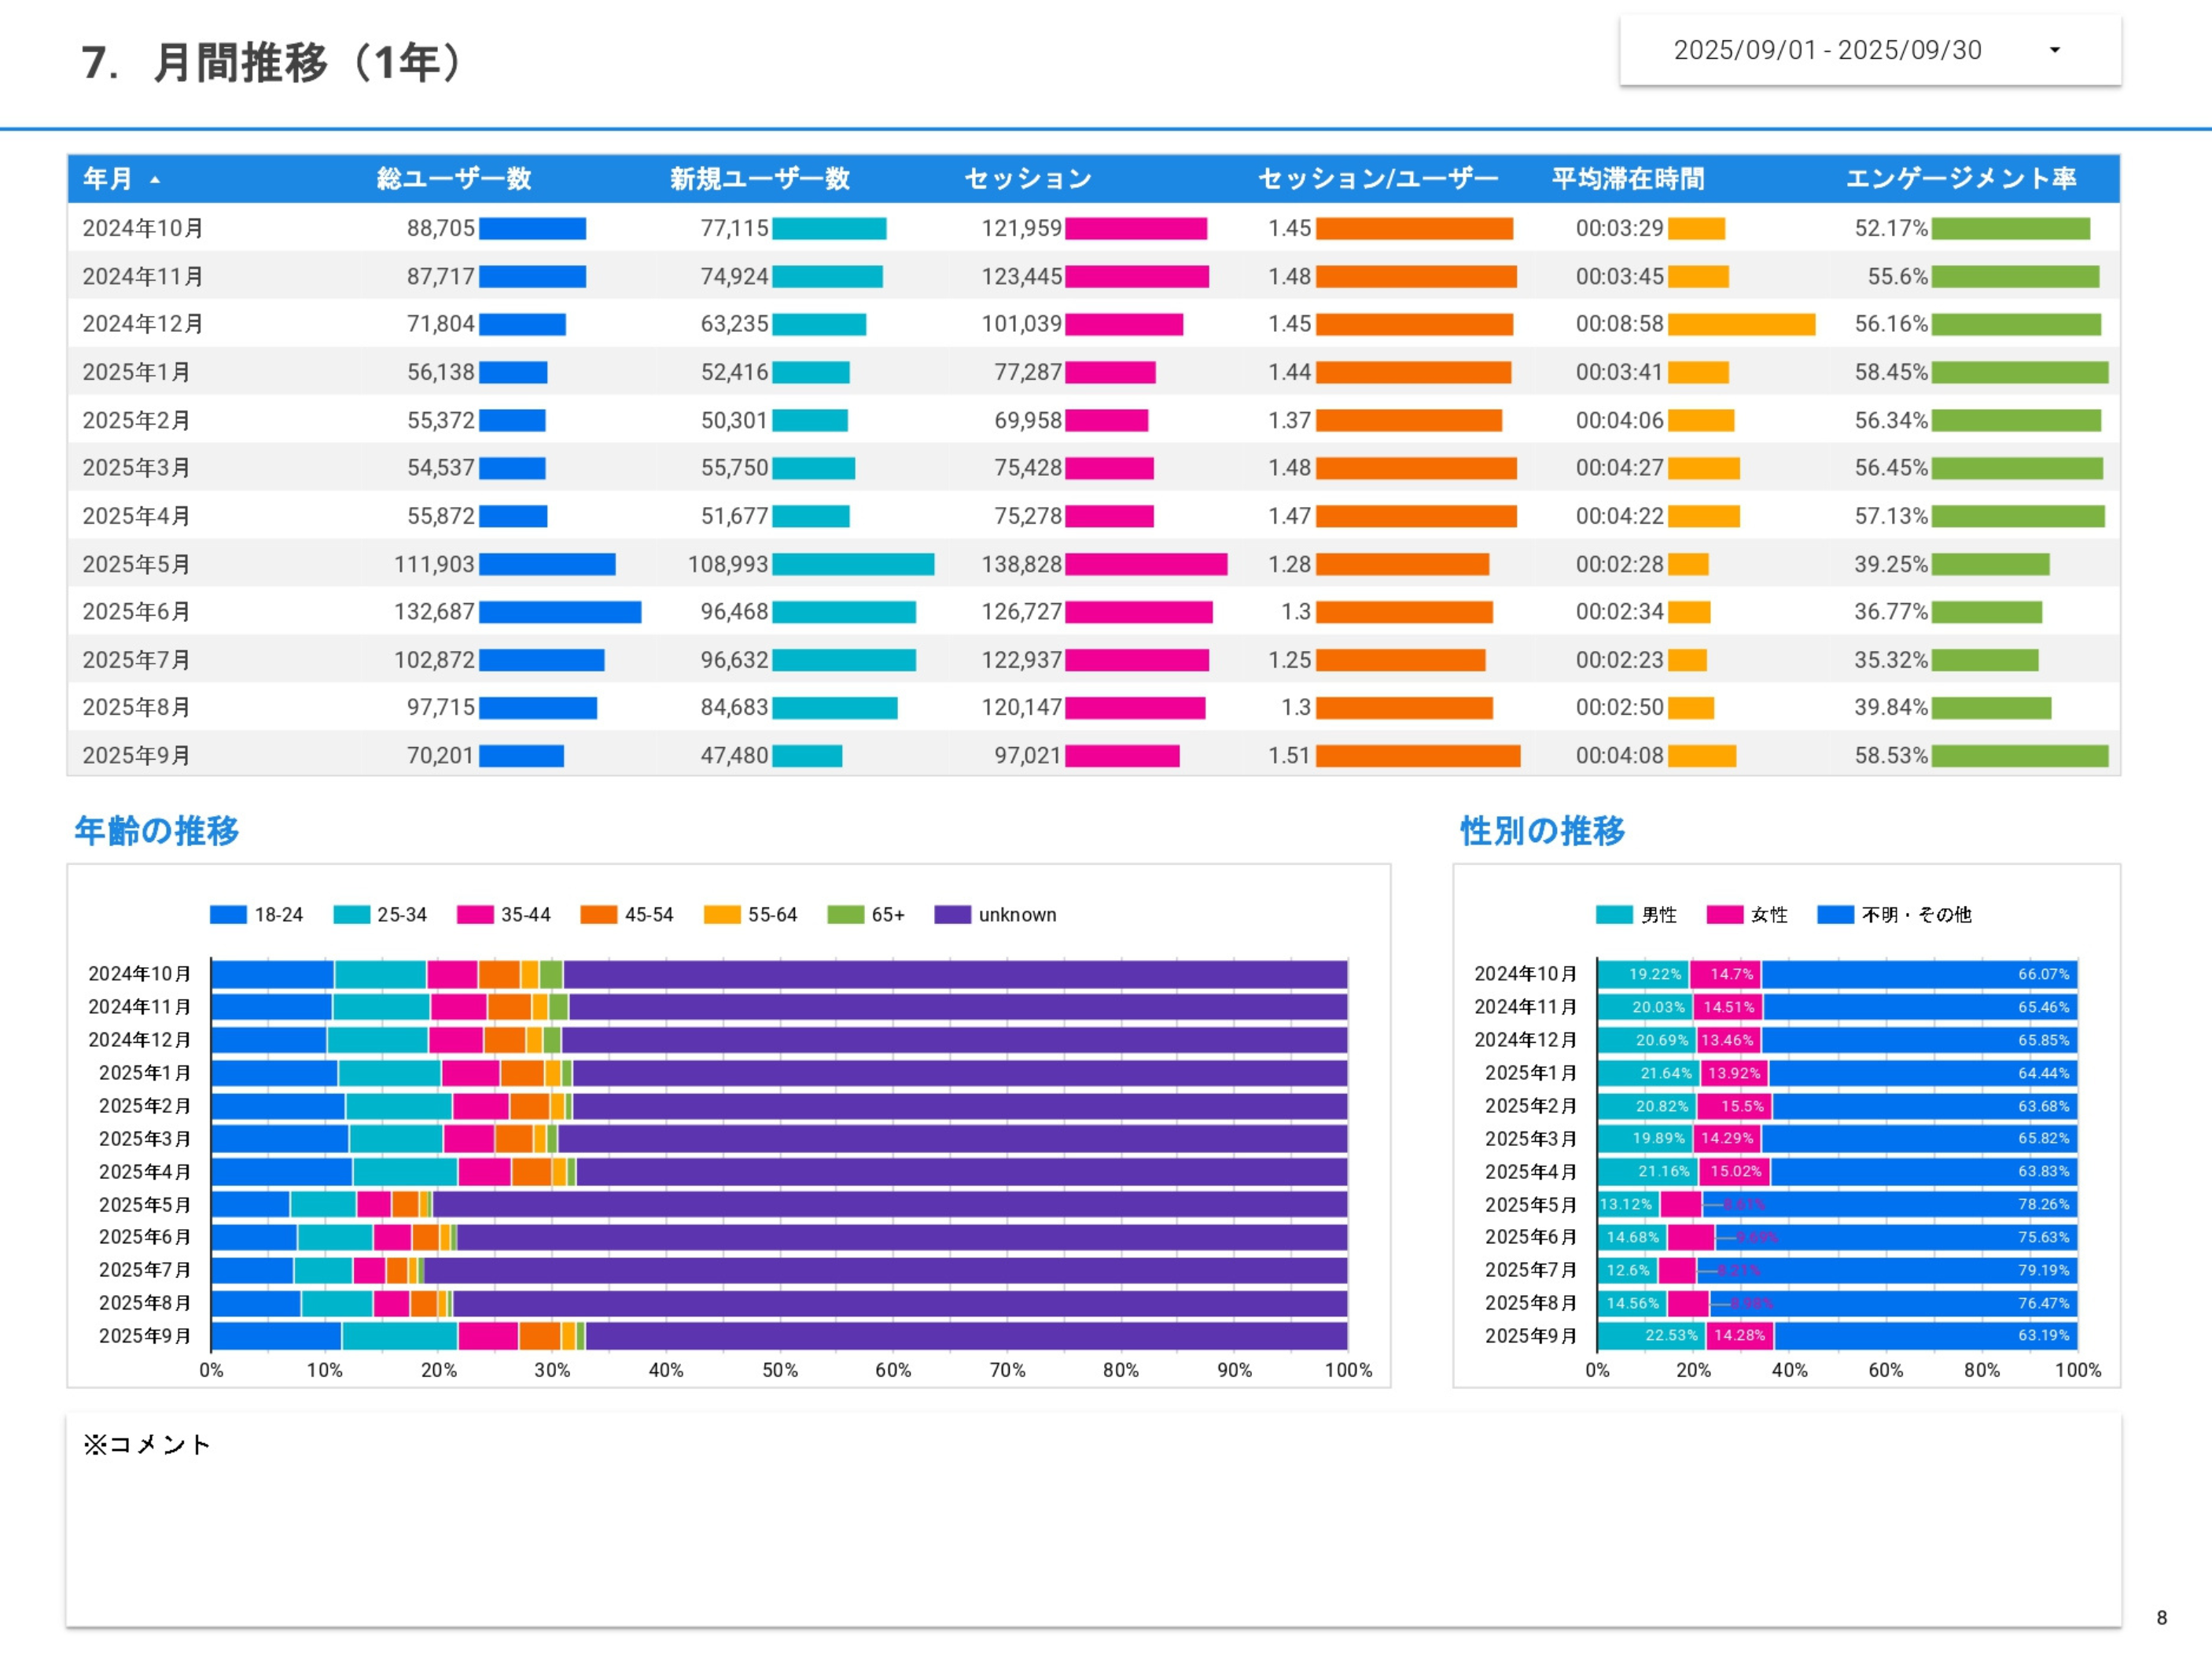Toggle the 25-34 age legend item
This screenshot has width=2212, height=1660.
click(x=401, y=915)
